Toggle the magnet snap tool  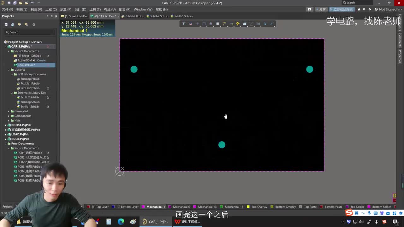click(x=190, y=24)
